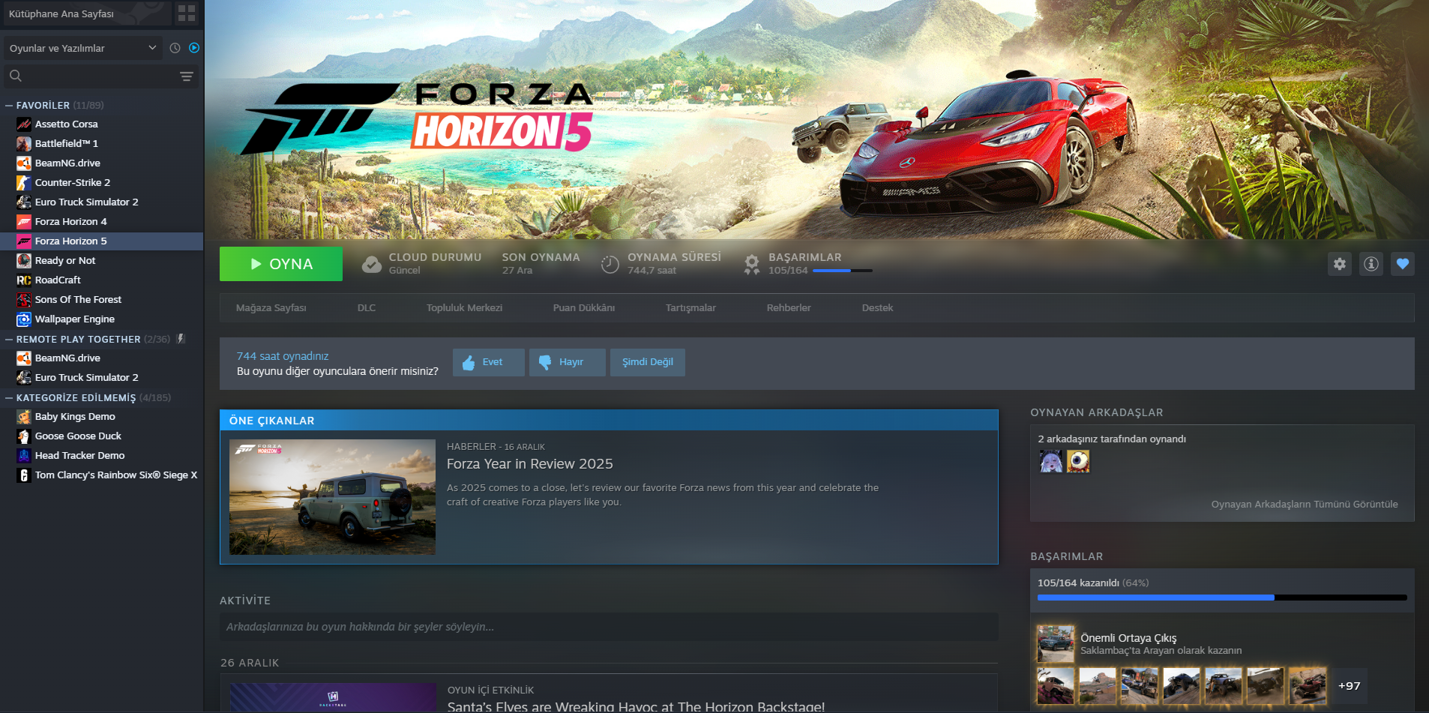Viewport: 1429px width, 713px height.
Task: Click the activity comment input field
Action: [609, 627]
